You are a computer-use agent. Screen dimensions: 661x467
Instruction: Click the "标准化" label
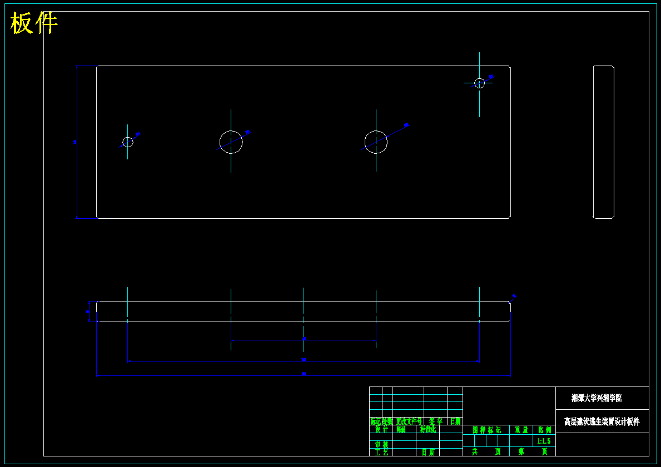pyautogui.click(x=428, y=430)
